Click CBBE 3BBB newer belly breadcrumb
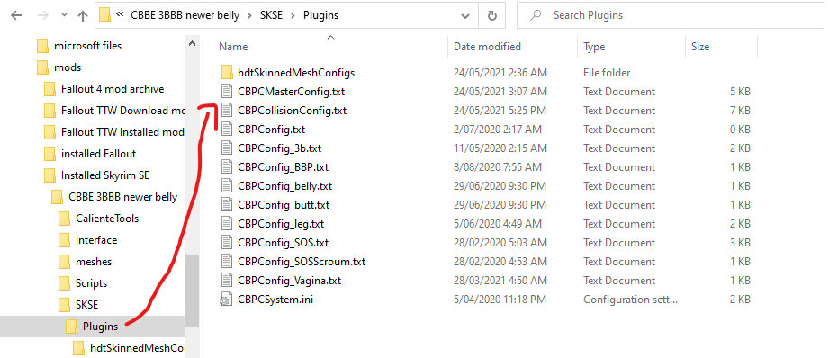This screenshot has height=358, width=829. click(188, 15)
